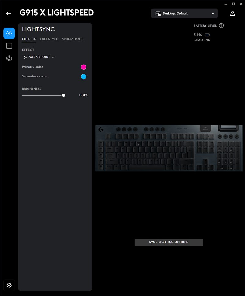This screenshot has height=296, width=245.
Task: Expand the Desktop: Default profile dropdown
Action: (184, 13)
